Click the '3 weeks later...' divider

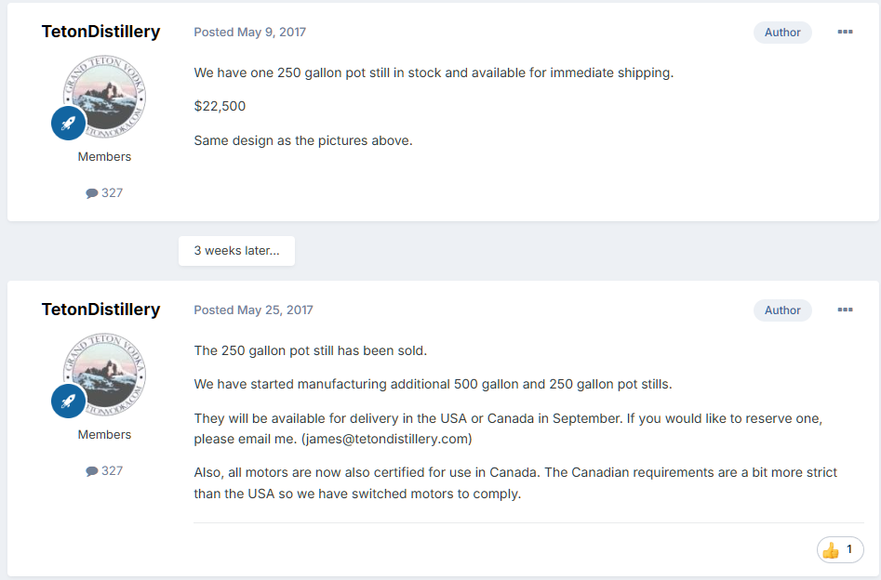236,251
